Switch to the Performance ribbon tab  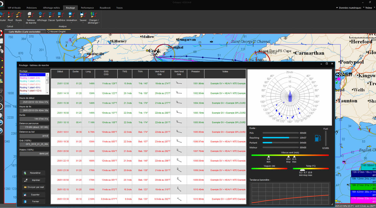87,8
